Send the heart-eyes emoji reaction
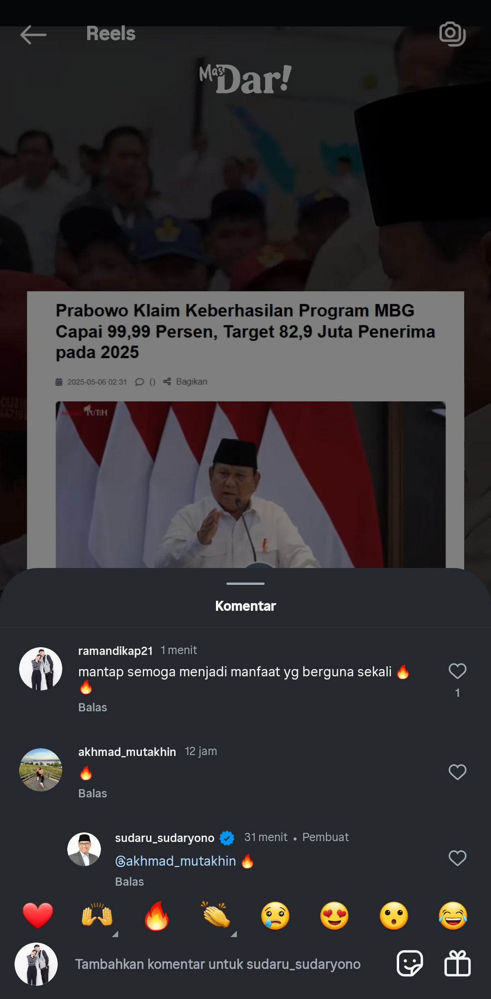Screen dimensions: 491x999 335,916
